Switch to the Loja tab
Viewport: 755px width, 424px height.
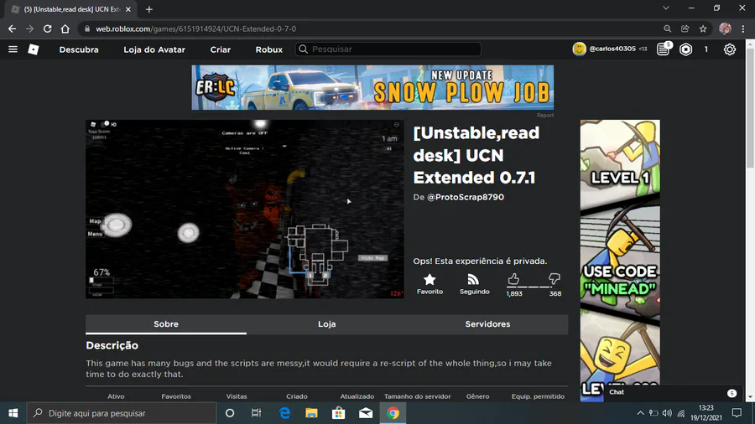[326, 324]
